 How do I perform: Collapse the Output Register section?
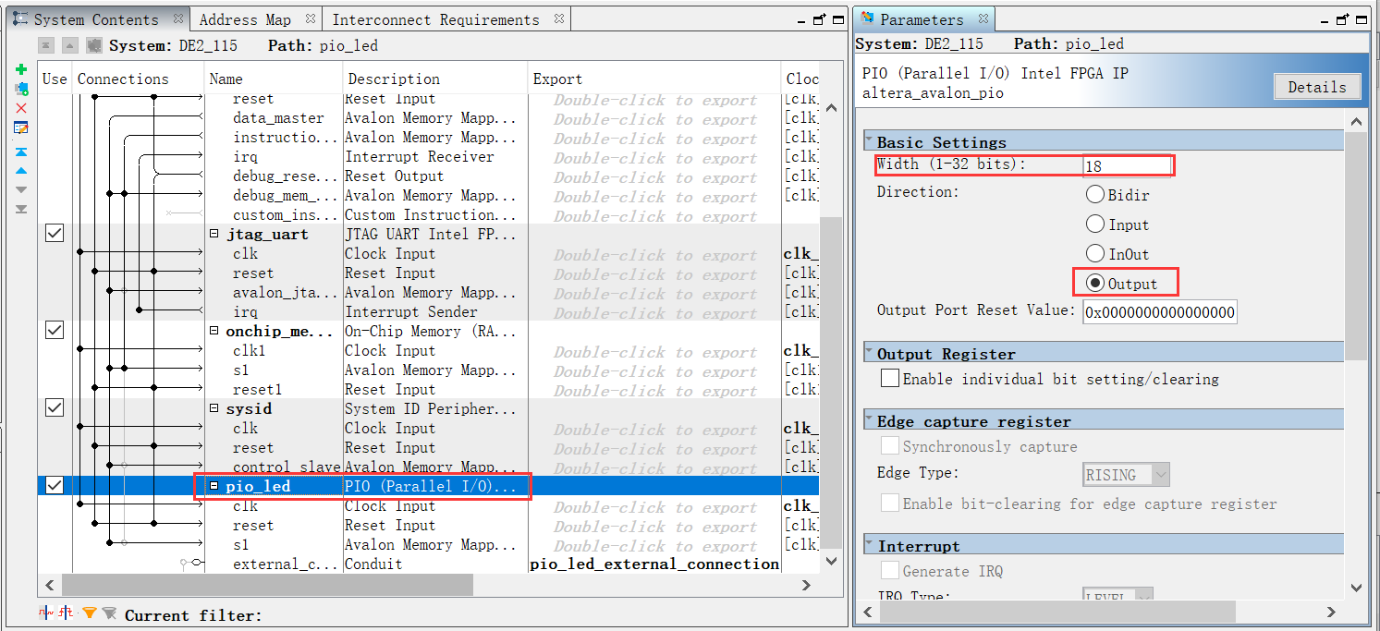click(870, 353)
